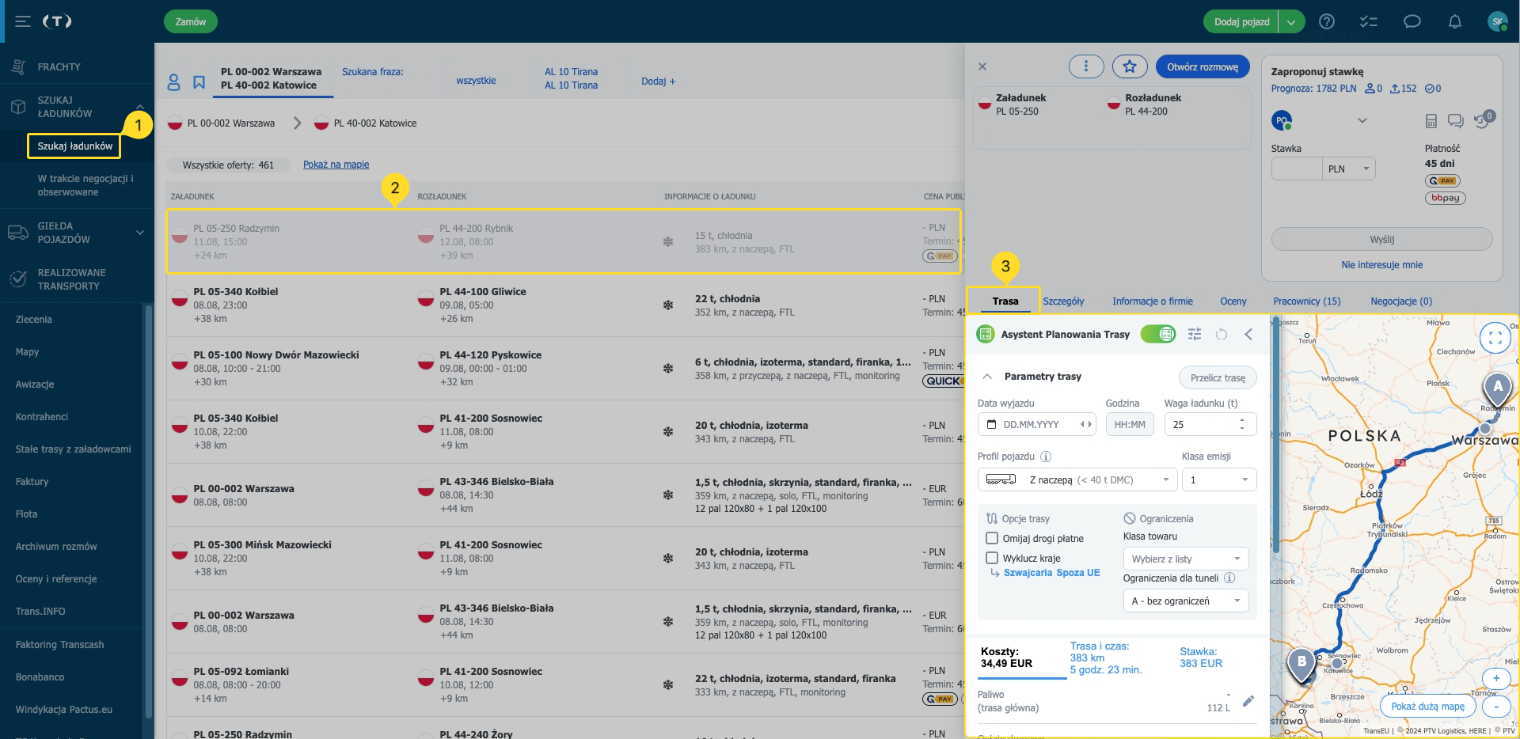Click the Dodaj pojazd button
The width and height of the screenshot is (1520, 739).
tap(1241, 21)
